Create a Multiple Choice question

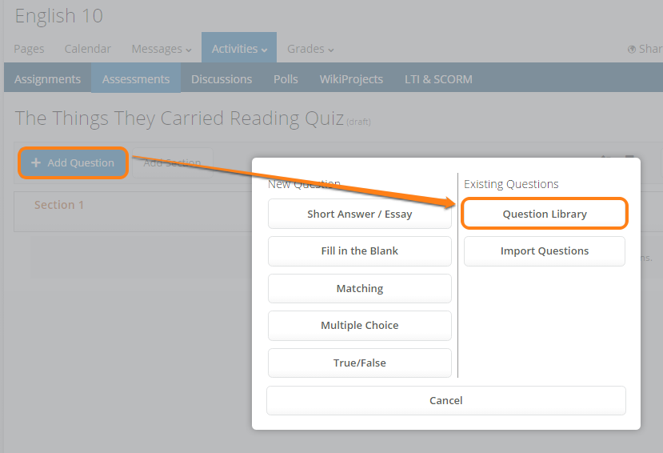click(x=360, y=326)
